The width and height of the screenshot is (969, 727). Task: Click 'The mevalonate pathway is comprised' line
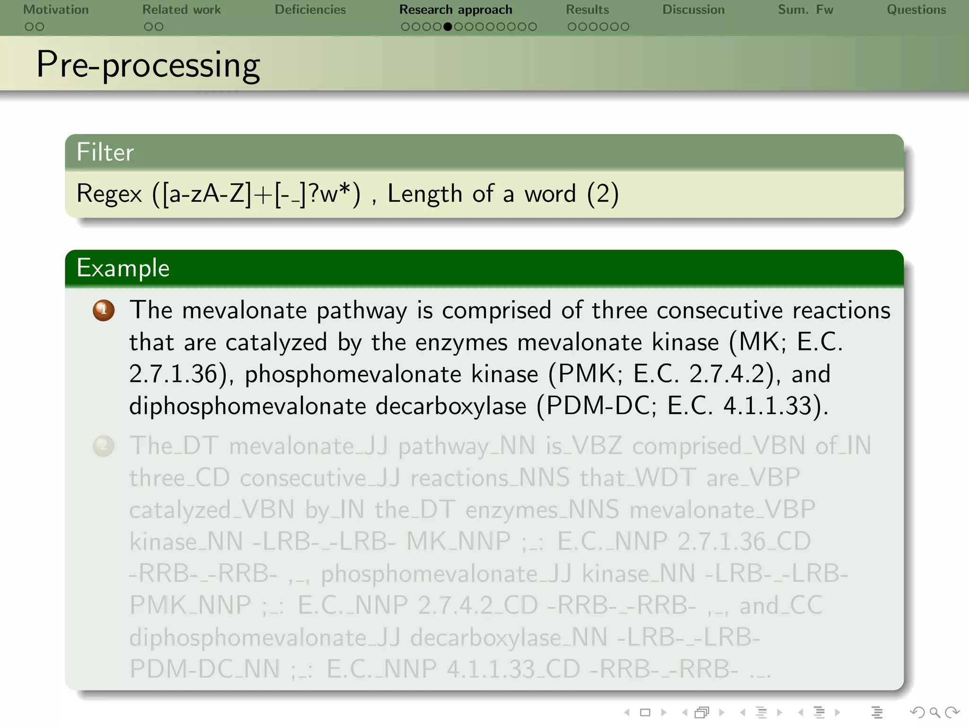click(x=510, y=310)
